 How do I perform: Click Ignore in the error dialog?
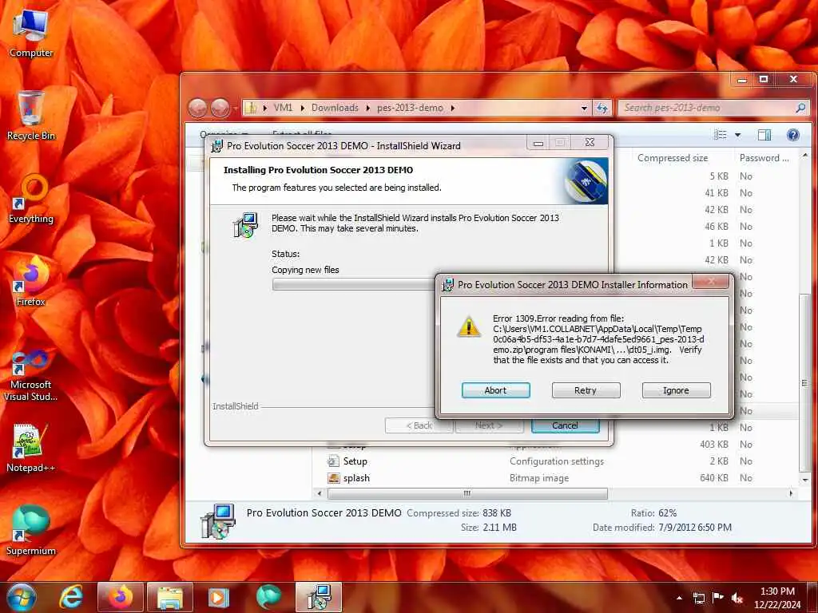676,390
